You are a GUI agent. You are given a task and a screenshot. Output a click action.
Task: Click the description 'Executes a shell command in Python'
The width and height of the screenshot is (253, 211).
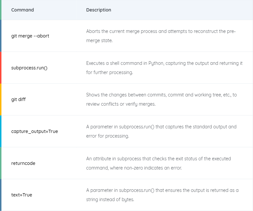coord(164,68)
